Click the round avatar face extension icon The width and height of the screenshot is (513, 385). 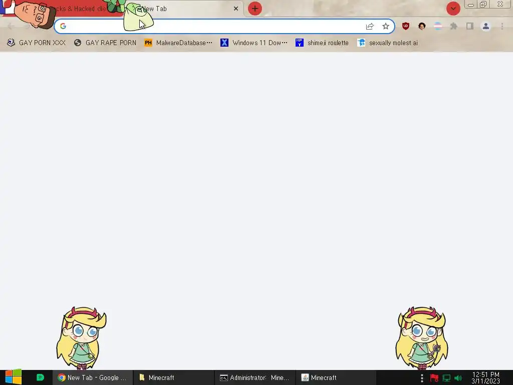tap(422, 26)
